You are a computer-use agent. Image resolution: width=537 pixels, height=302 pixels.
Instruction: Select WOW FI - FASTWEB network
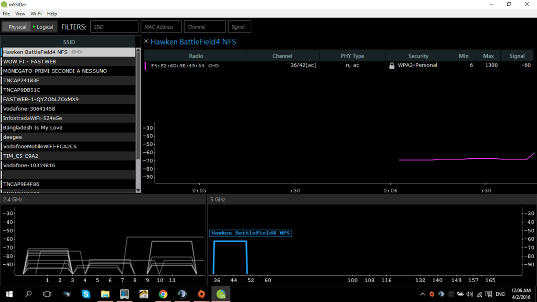[68, 62]
